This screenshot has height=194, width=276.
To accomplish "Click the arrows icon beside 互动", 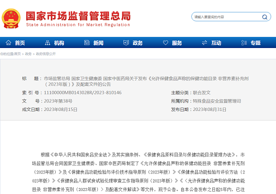I will [x=205, y=42].
